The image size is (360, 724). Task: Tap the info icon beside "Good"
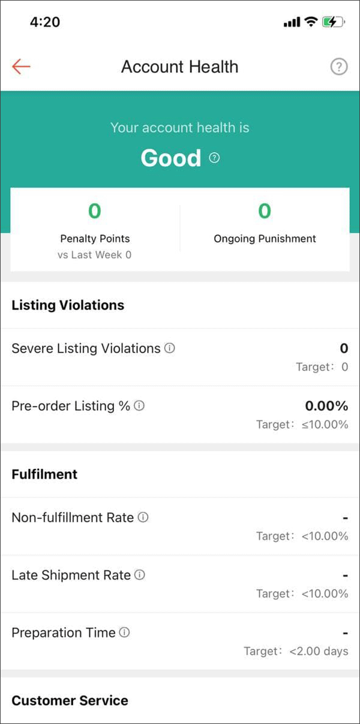[214, 157]
